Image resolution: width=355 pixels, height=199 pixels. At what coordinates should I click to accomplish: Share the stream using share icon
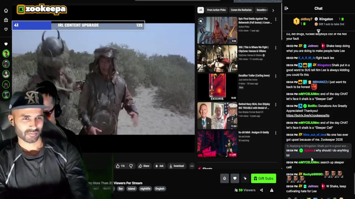pos(261,190)
